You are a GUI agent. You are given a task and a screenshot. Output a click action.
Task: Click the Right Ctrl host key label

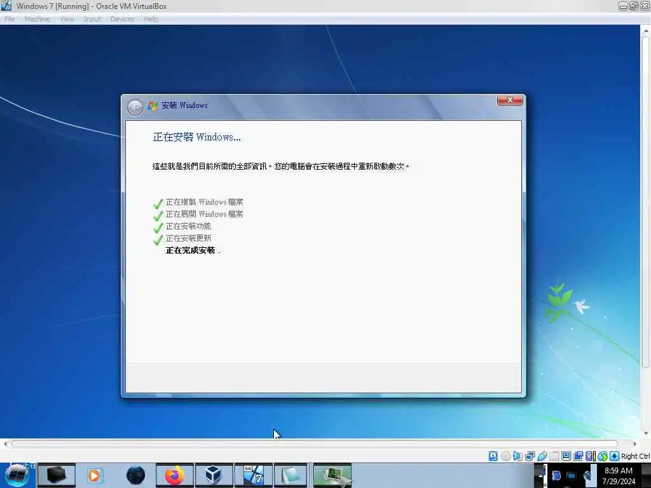[636, 456]
